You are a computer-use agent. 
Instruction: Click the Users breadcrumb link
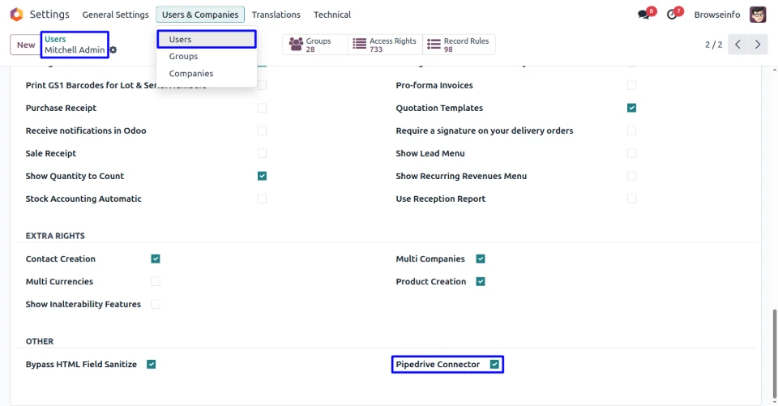(x=55, y=39)
